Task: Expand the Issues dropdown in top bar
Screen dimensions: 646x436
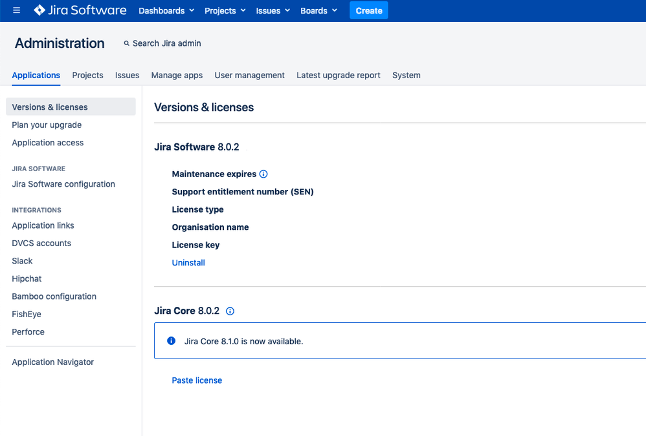Action: pos(273,11)
